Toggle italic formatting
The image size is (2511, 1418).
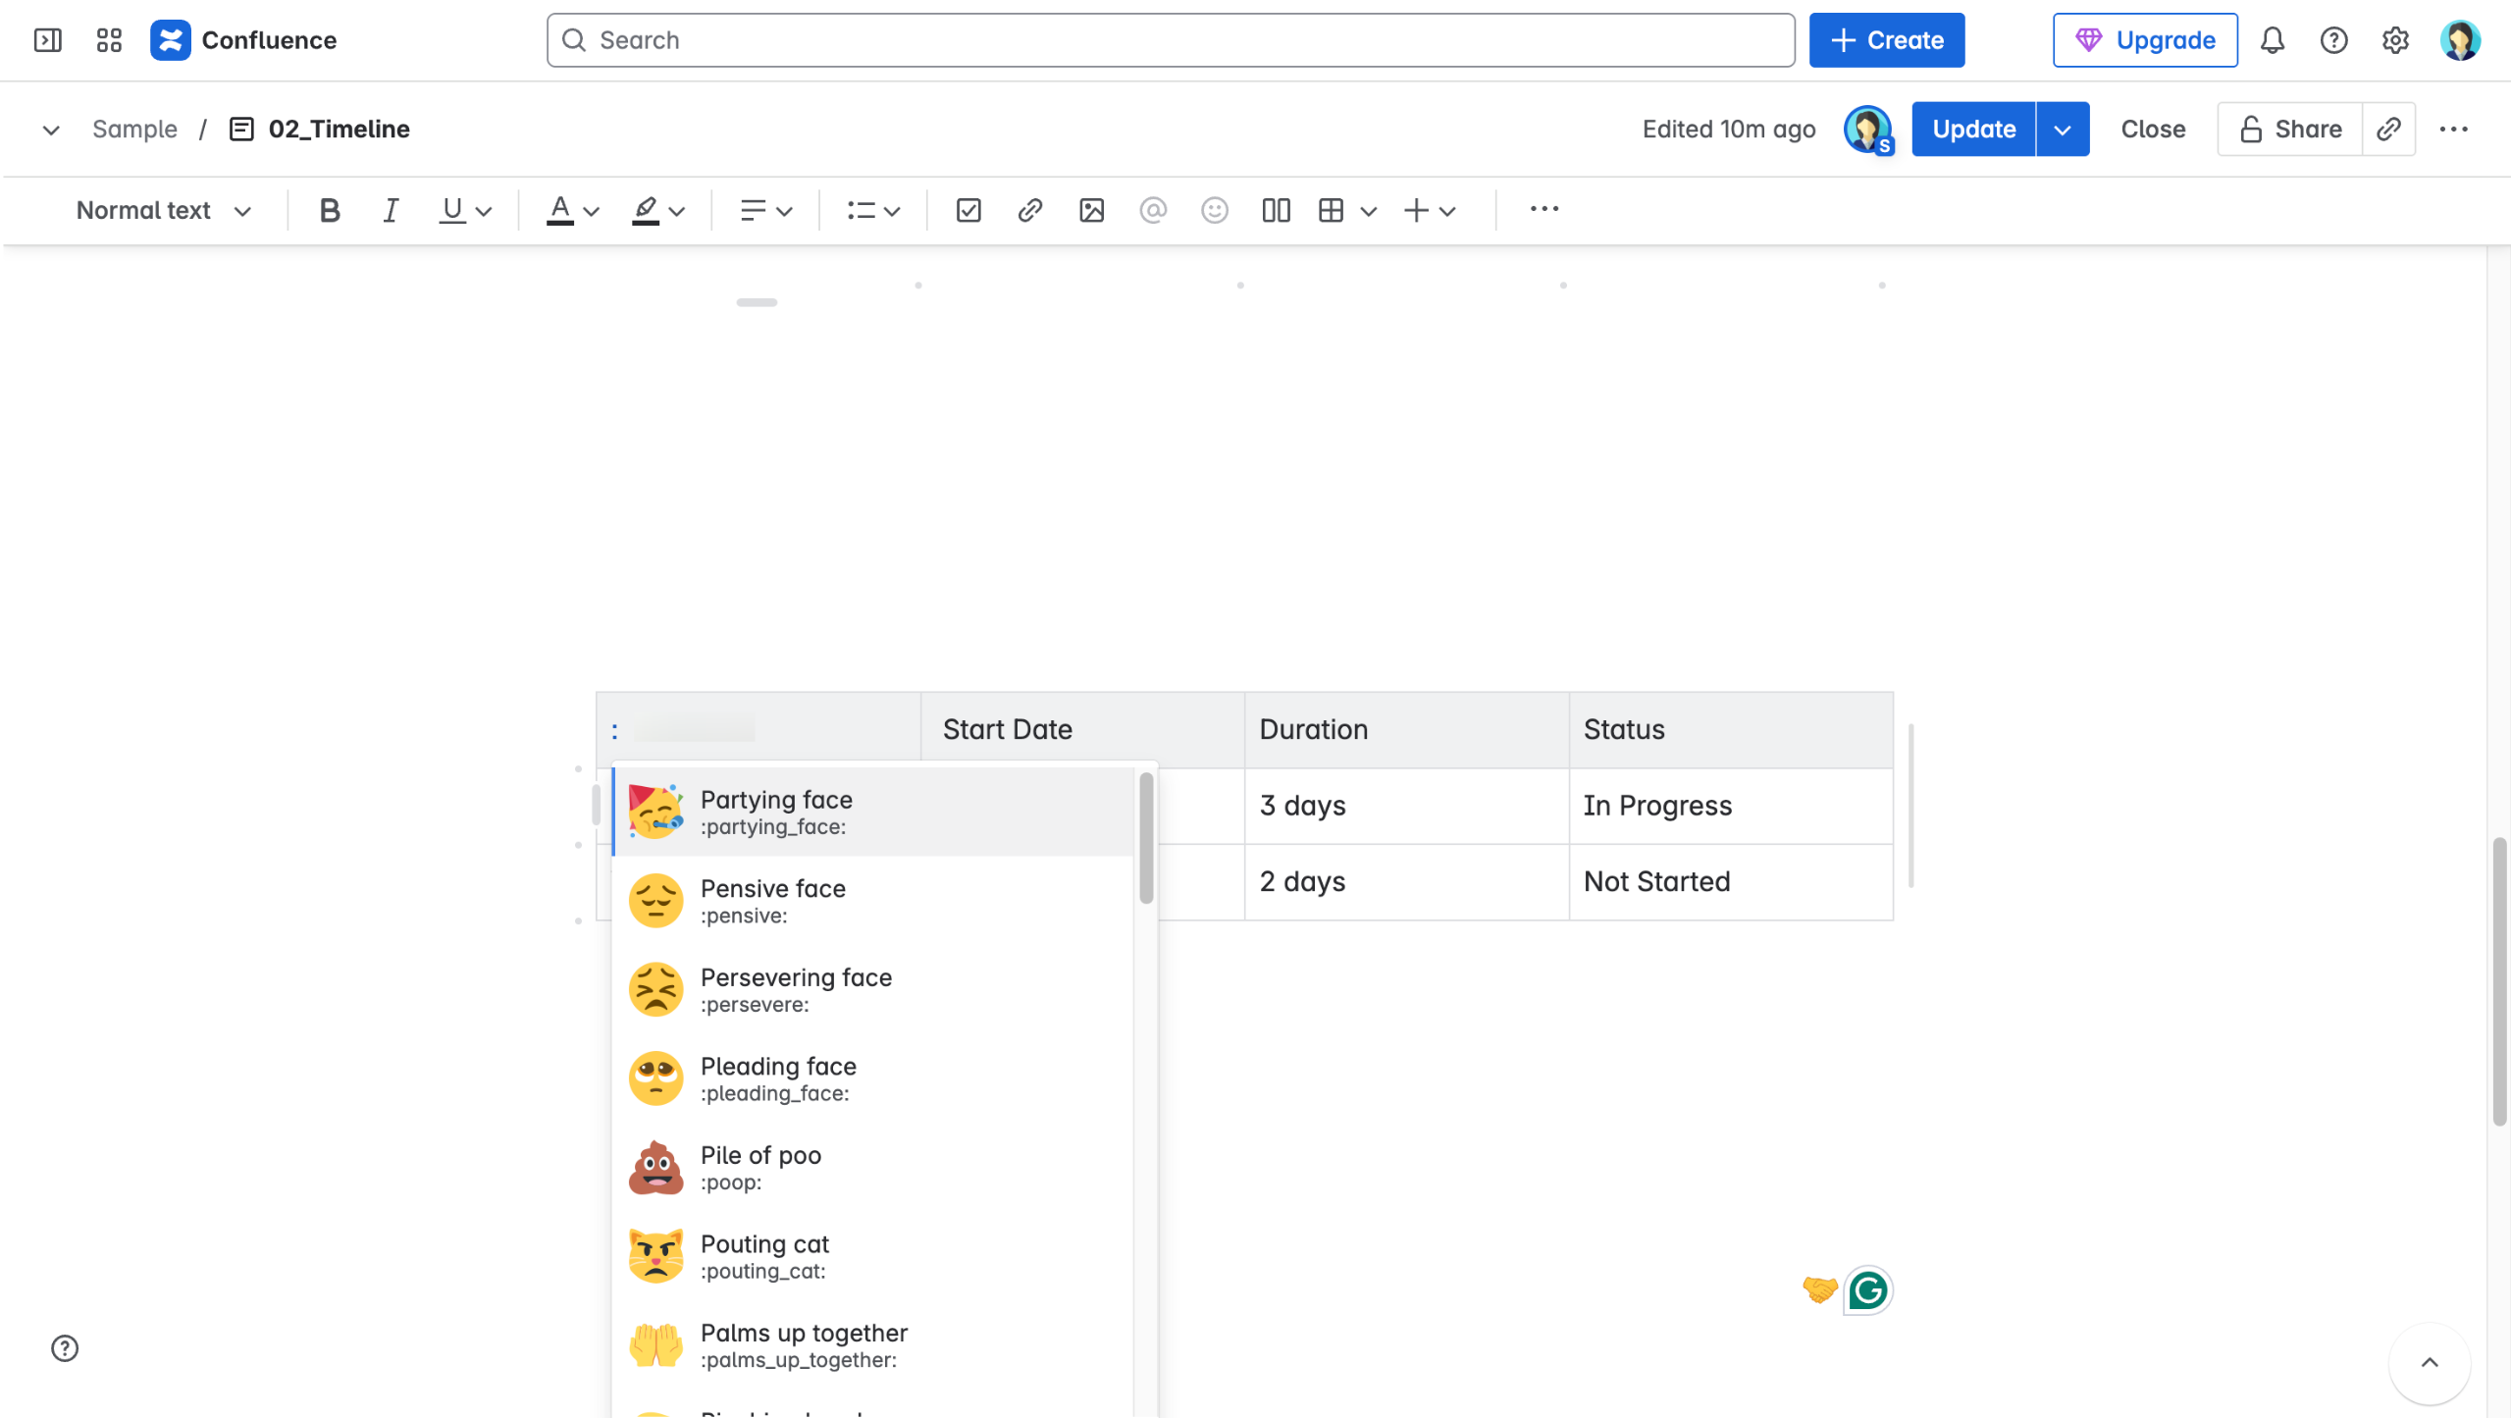click(391, 210)
